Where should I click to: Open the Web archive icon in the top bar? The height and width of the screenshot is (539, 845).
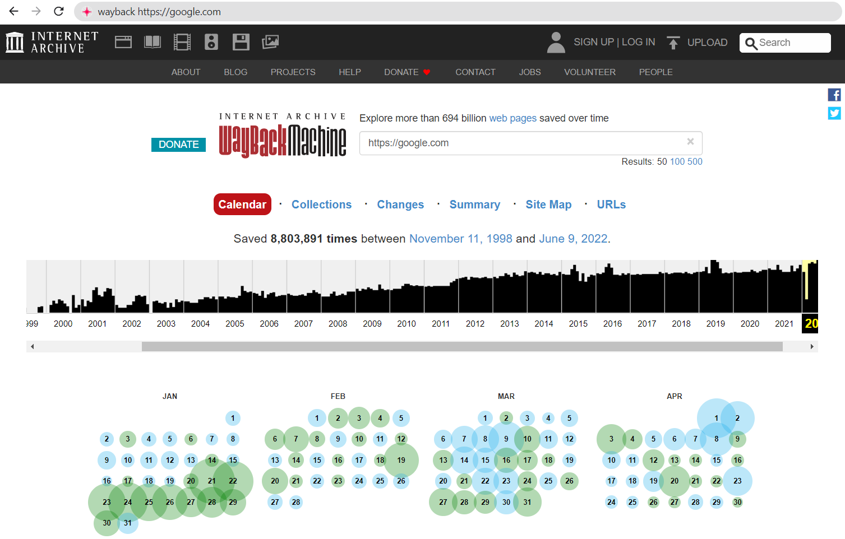pos(123,42)
